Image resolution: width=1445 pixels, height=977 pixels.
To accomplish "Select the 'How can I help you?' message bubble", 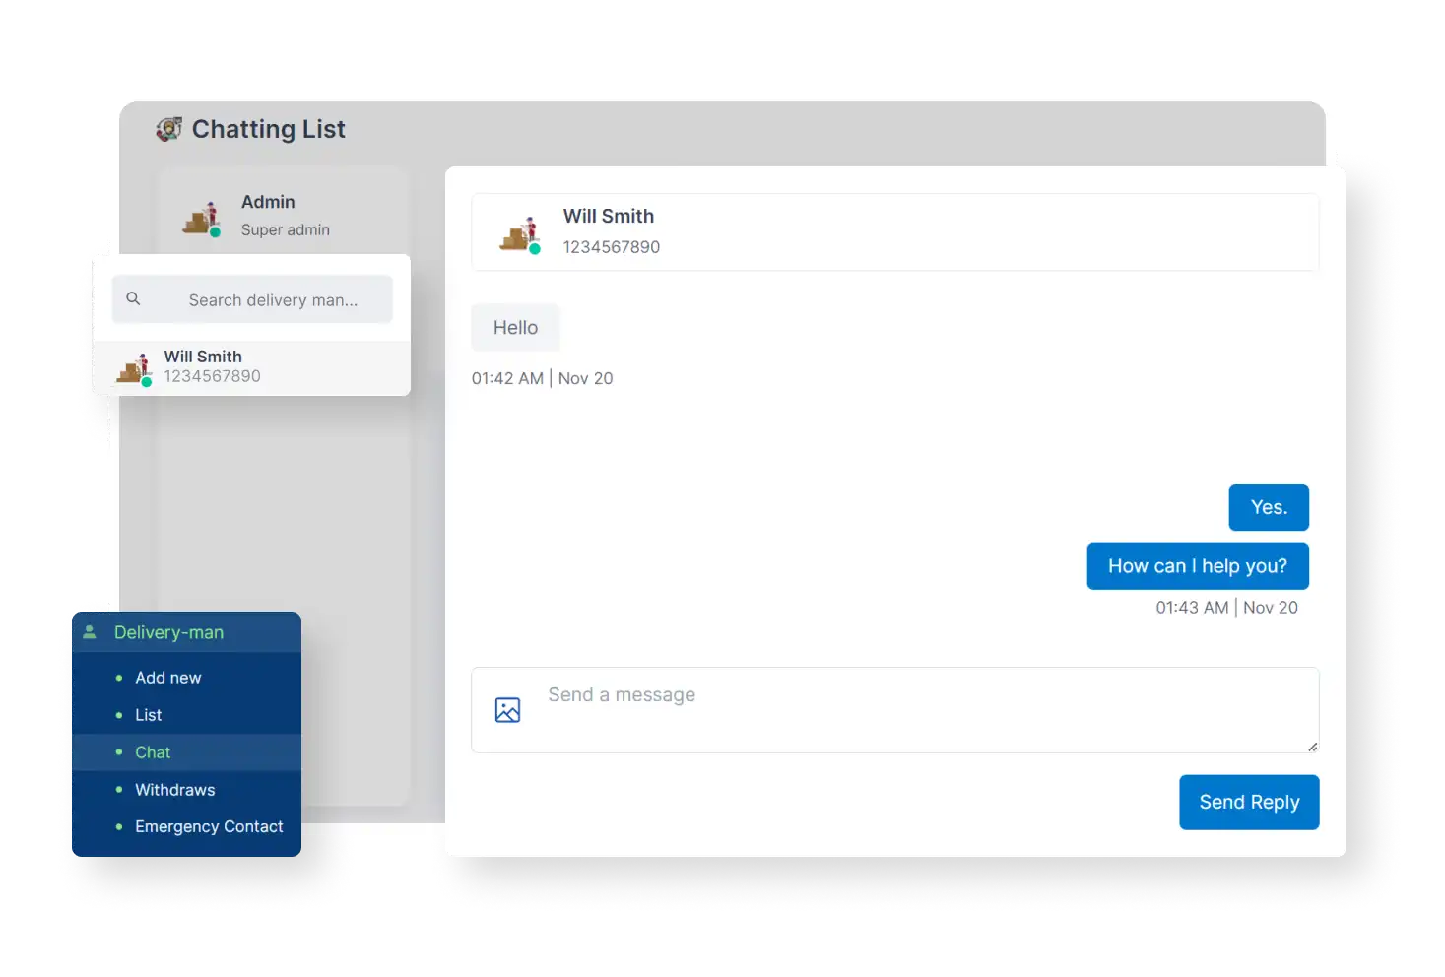I will (x=1197, y=565).
